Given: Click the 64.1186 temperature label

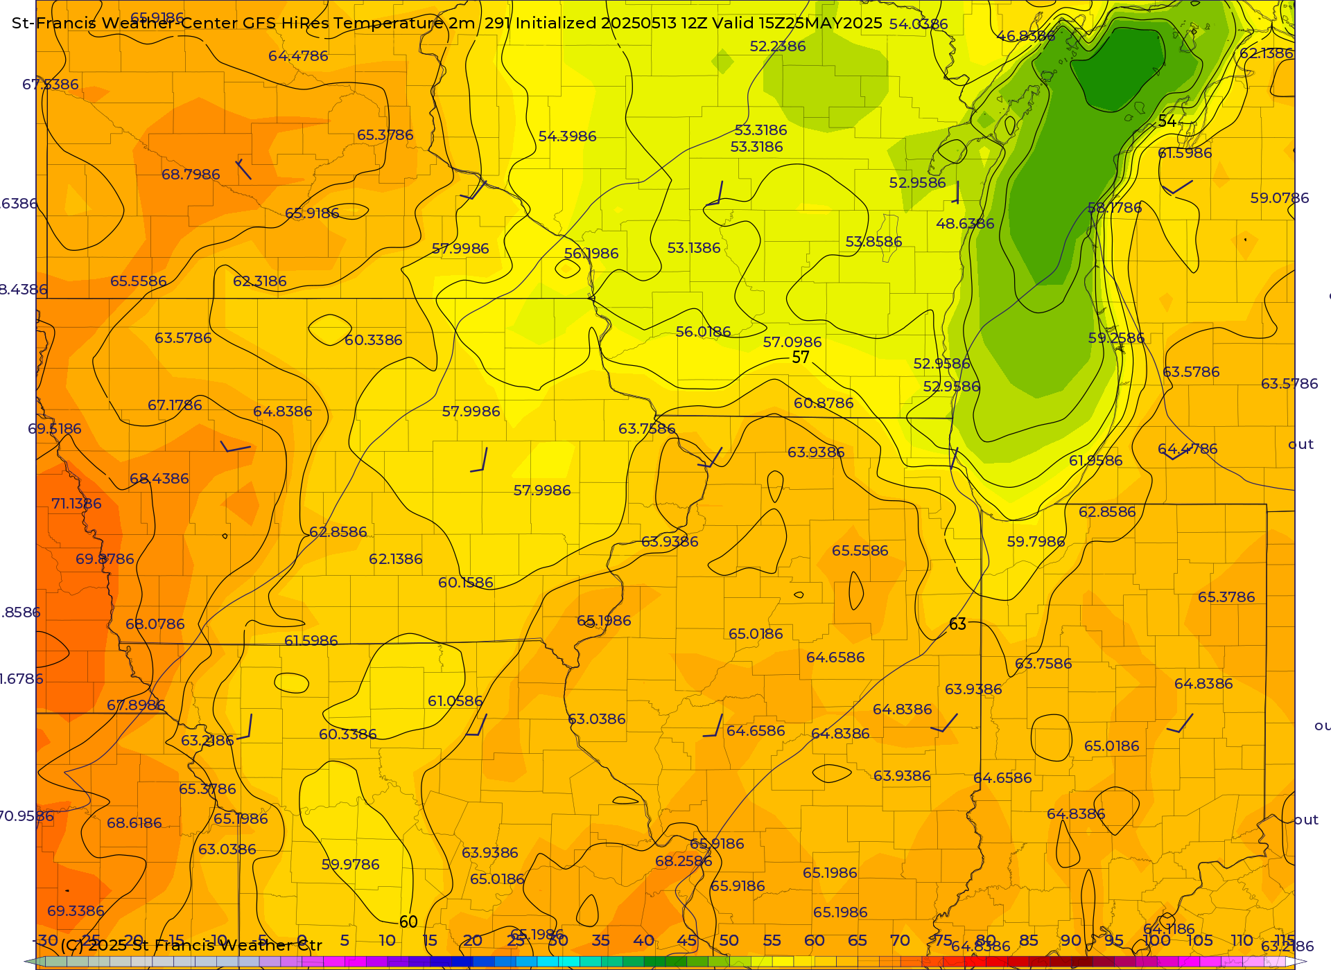Looking at the screenshot, I should pos(1169,929).
